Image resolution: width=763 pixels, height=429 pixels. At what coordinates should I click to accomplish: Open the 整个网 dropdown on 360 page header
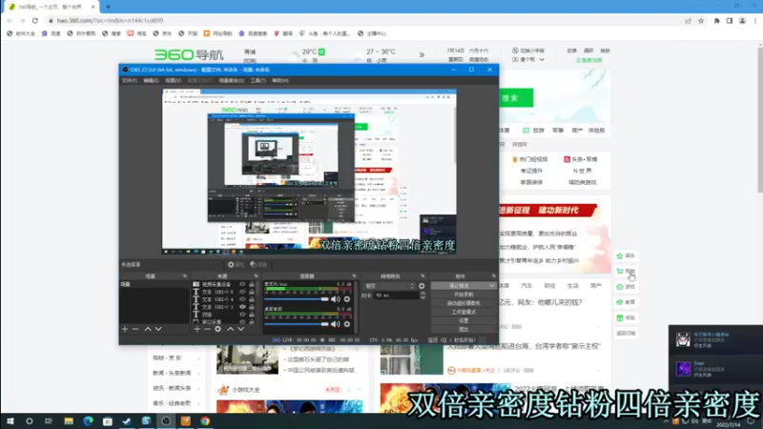(528, 60)
